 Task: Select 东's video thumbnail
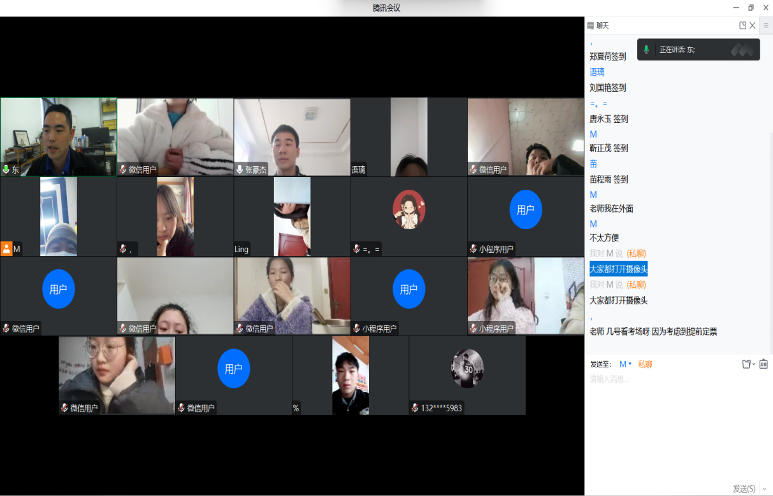[59, 137]
